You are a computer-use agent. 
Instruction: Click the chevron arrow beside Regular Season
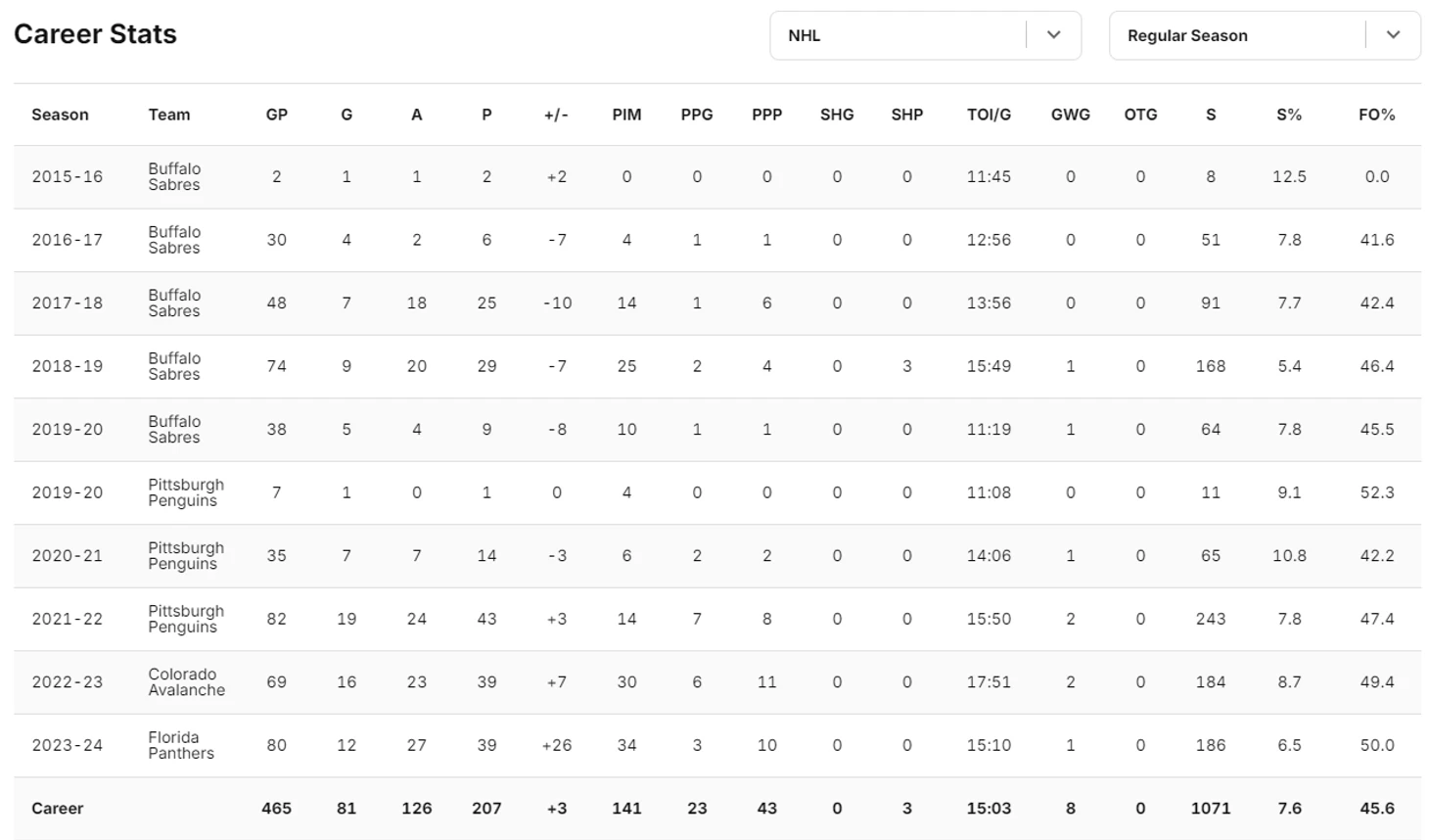(x=1393, y=35)
